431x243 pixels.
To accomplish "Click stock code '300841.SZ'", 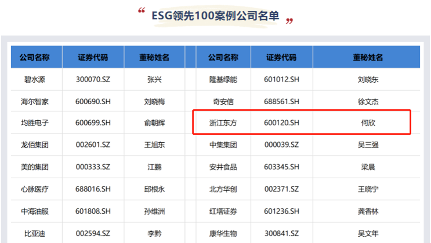I will [281, 234].
